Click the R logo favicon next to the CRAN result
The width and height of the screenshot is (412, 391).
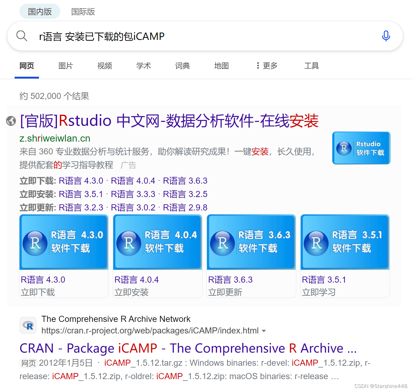click(28, 325)
